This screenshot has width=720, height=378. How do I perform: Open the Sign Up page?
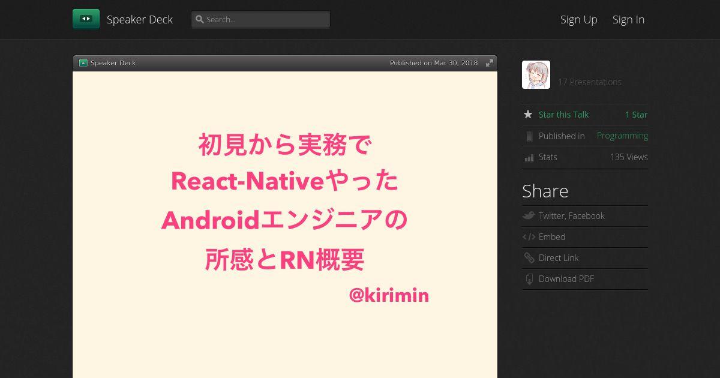pos(579,19)
